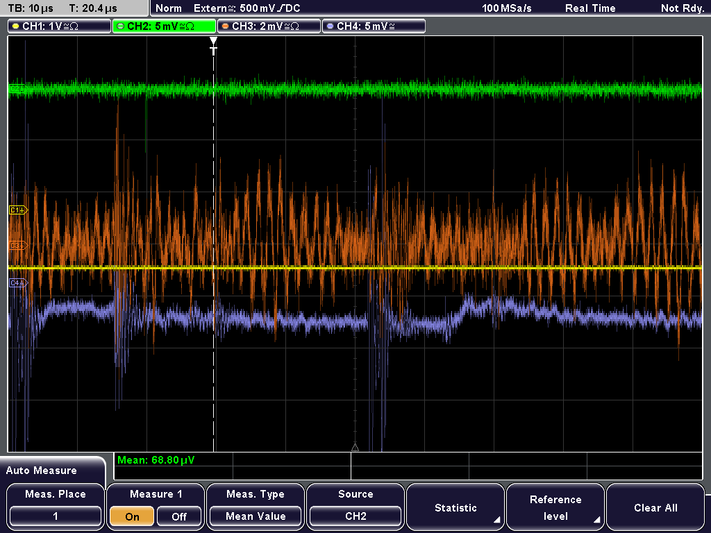Click the bottom center time reference triangle
711x533 pixels.
355,448
